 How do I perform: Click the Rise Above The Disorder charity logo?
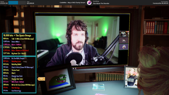point(89,3)
